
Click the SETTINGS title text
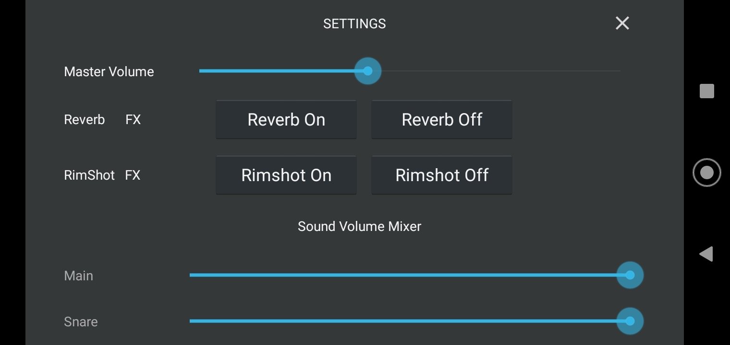coord(354,23)
